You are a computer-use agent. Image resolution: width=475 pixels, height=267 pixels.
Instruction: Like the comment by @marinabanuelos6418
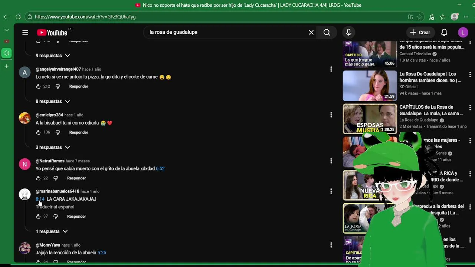click(38, 217)
